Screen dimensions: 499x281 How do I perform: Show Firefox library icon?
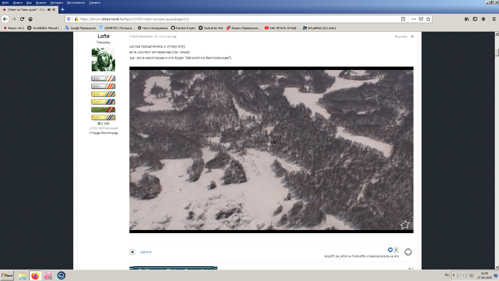[467, 19]
